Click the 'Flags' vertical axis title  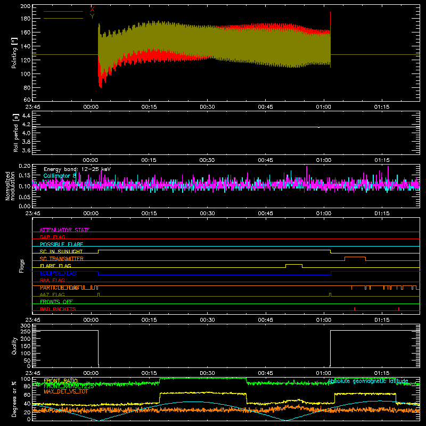pos(22,266)
